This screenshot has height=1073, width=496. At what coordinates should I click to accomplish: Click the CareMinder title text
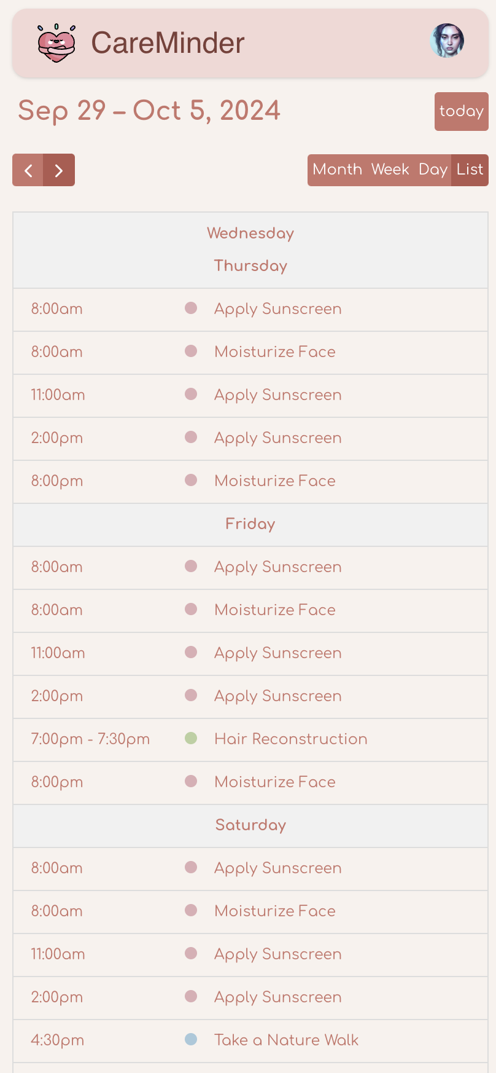(x=168, y=43)
